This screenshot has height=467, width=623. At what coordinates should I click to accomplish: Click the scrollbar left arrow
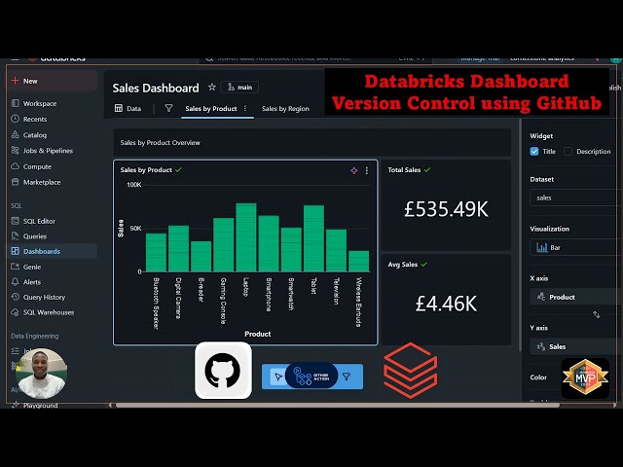point(110,405)
